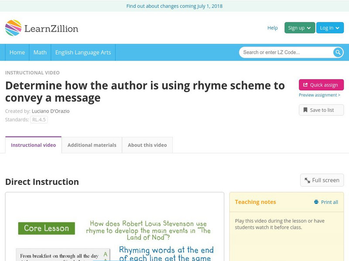
Task: Open Preview assignment link
Action: 319,95
